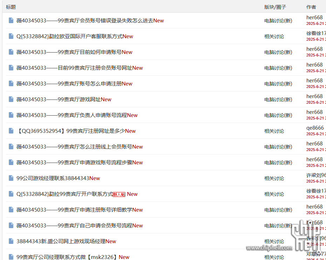The height and width of the screenshot is (260, 326).
Task: Open thread Q{53328842}勐拉99贵宾厅开户联系方式
Action: click(x=65, y=194)
